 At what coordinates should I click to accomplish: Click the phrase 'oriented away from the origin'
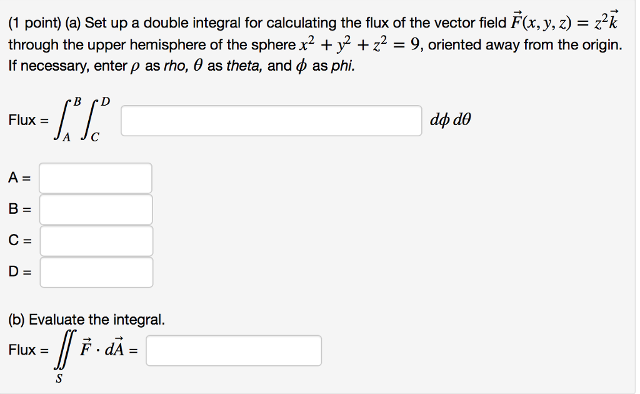click(x=527, y=44)
